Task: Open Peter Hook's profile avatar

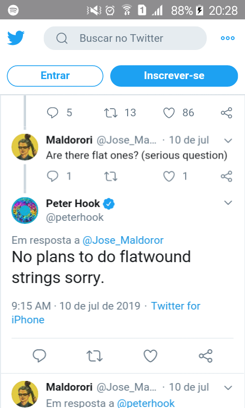Action: point(25,210)
